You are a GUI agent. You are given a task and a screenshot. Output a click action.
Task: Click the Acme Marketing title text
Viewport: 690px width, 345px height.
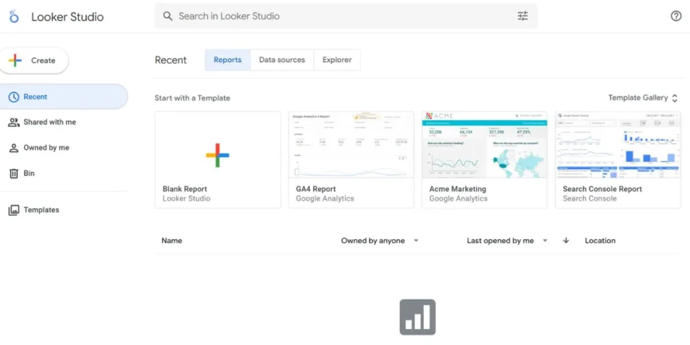pos(458,189)
